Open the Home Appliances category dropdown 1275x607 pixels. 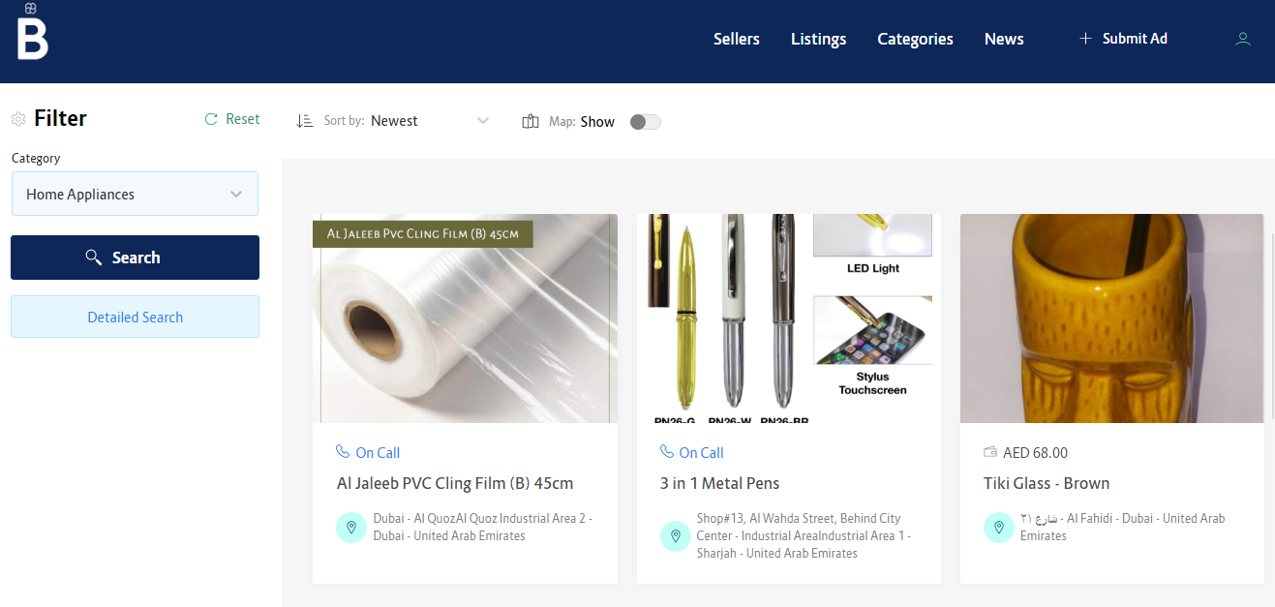(x=135, y=194)
